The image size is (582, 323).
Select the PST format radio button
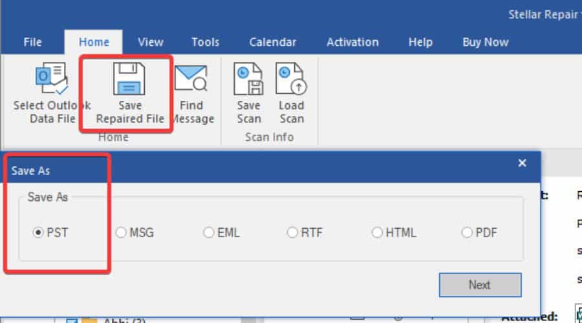tap(38, 233)
